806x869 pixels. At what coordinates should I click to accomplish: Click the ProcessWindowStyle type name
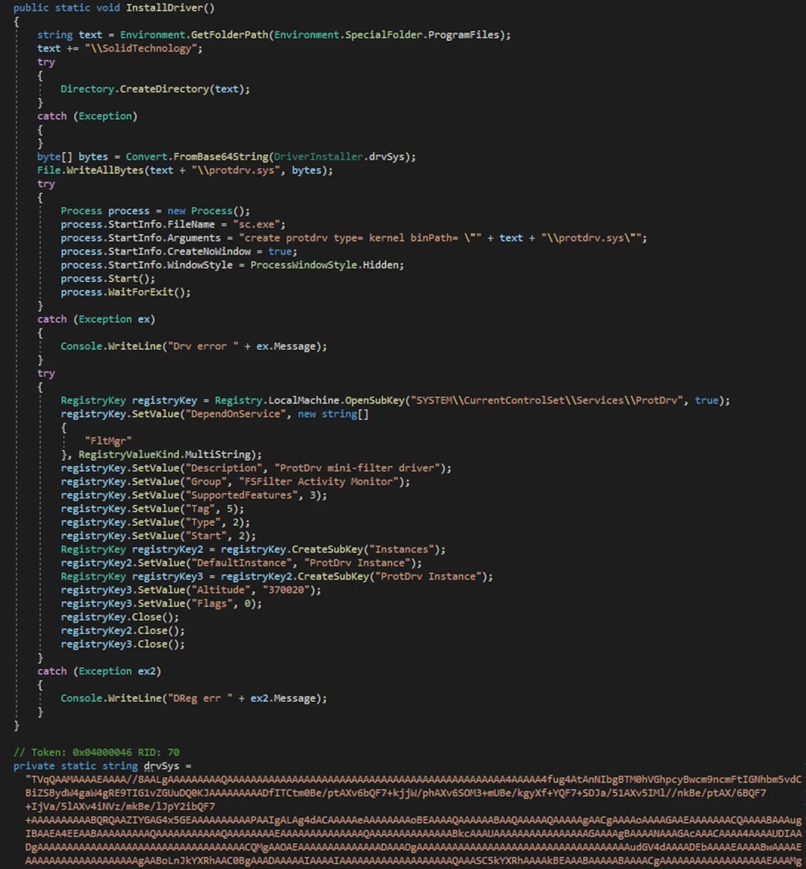point(304,265)
